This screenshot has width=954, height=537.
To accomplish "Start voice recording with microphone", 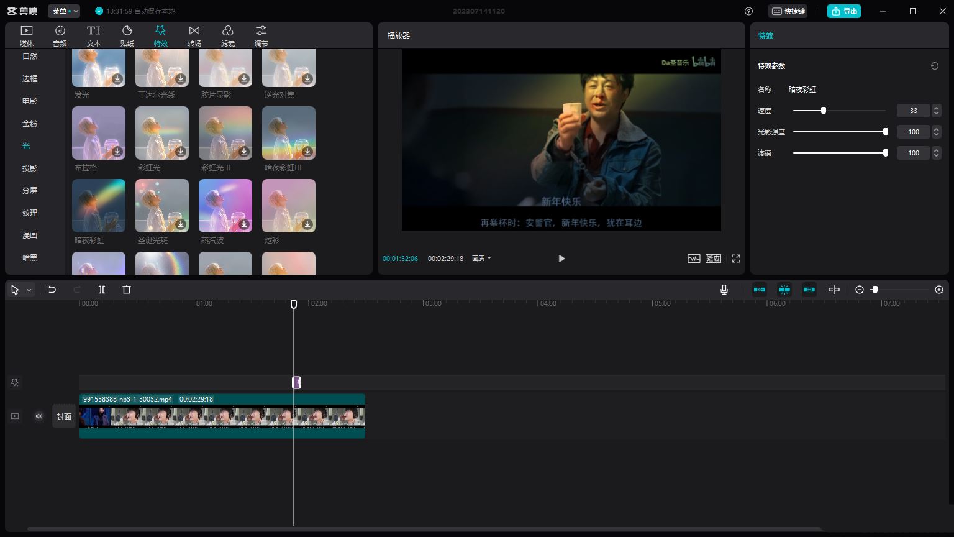I will tap(724, 290).
